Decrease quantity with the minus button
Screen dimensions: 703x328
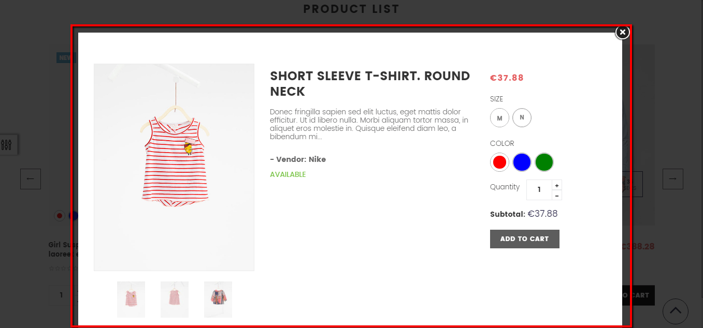point(557,195)
